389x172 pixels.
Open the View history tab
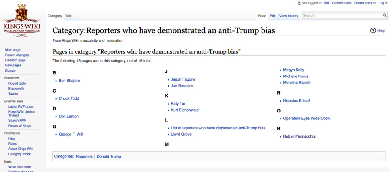[x=289, y=16]
